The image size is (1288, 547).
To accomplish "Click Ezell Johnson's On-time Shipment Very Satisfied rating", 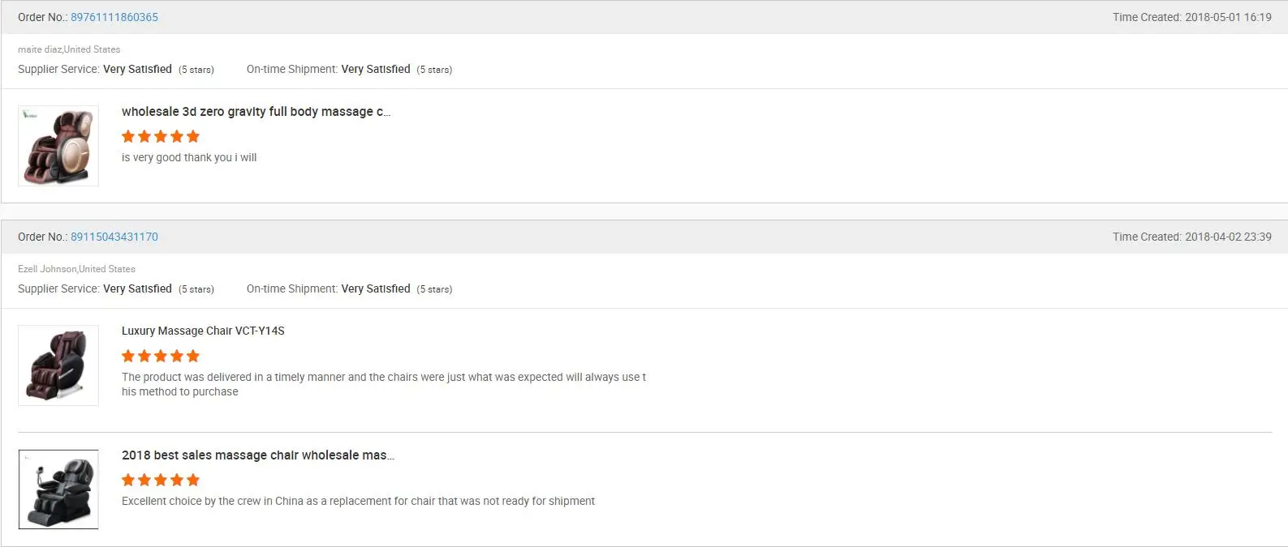I will tap(376, 289).
